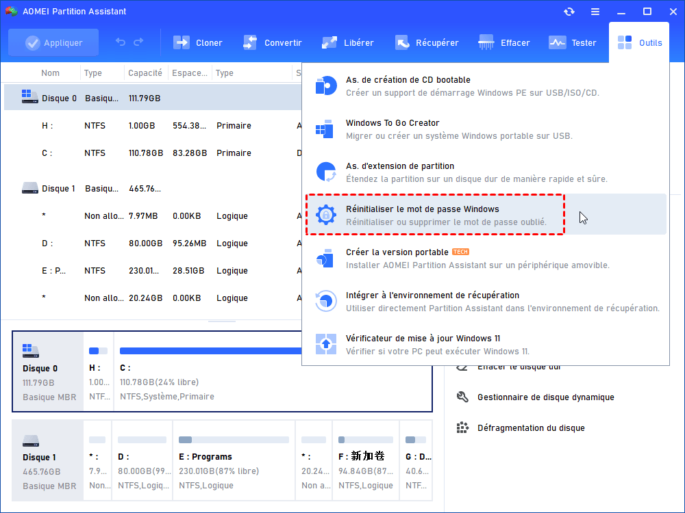Choose Réinitialiser le mot de passe Windows
The height and width of the screenshot is (513, 685).
tap(486, 215)
